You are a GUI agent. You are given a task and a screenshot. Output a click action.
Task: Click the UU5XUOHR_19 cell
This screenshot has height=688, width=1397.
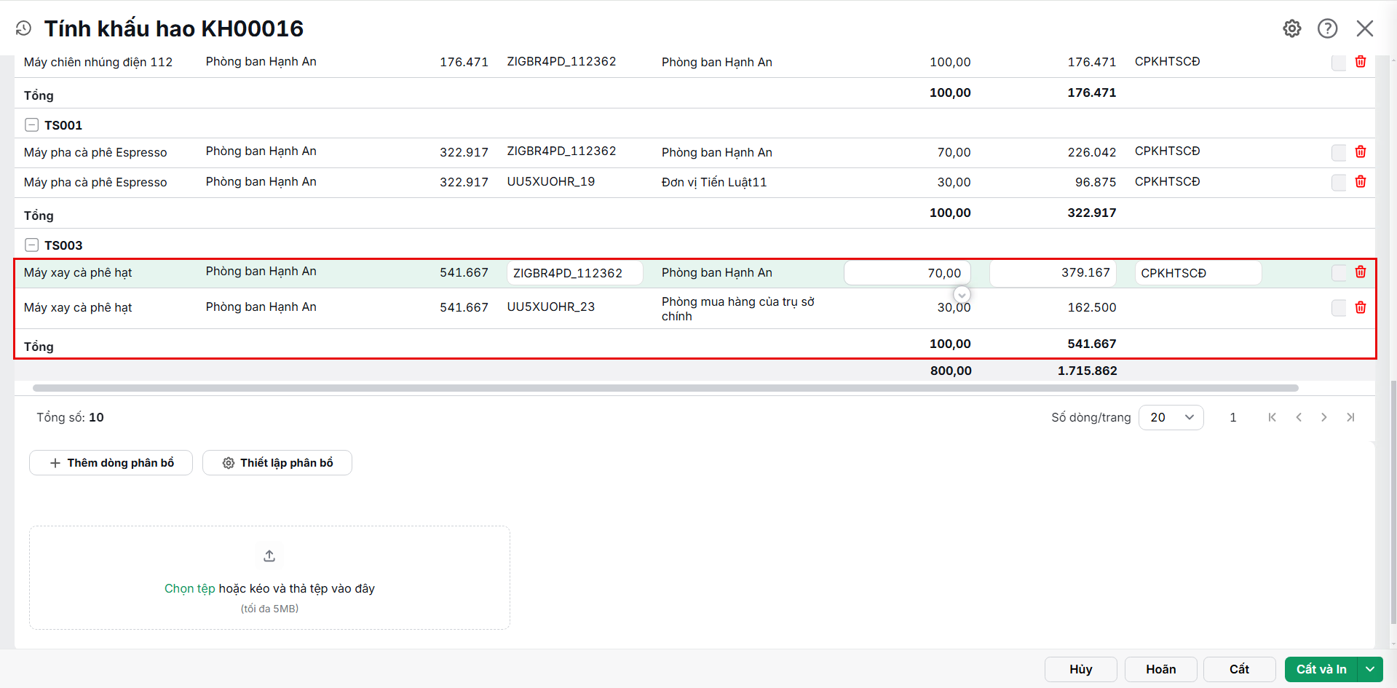551,182
